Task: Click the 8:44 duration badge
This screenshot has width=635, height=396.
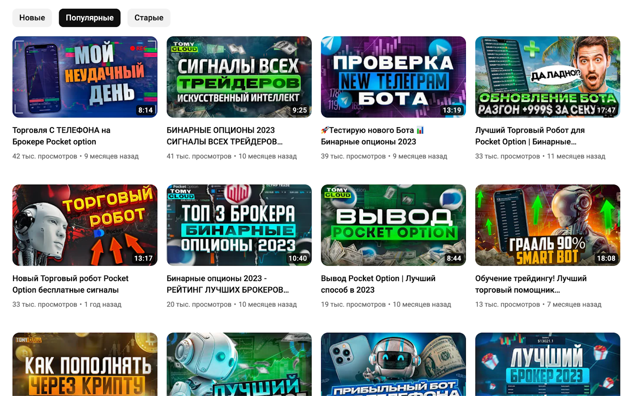Action: tap(454, 258)
